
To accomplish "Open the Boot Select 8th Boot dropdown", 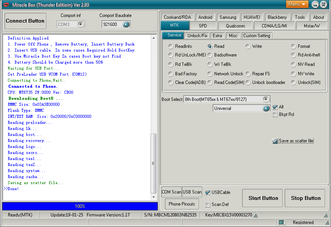I will point(266,99).
